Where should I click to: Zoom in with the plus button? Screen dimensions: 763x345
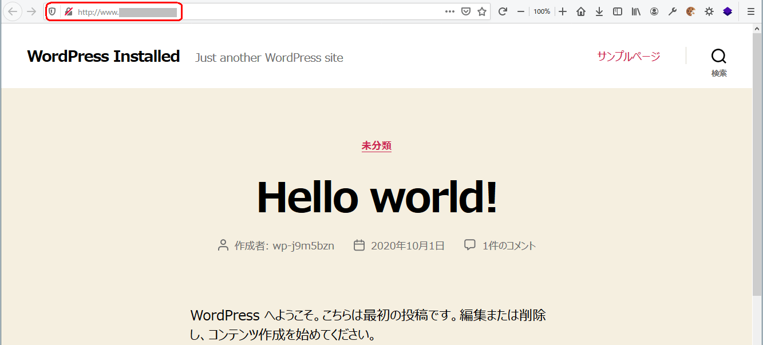tap(563, 11)
